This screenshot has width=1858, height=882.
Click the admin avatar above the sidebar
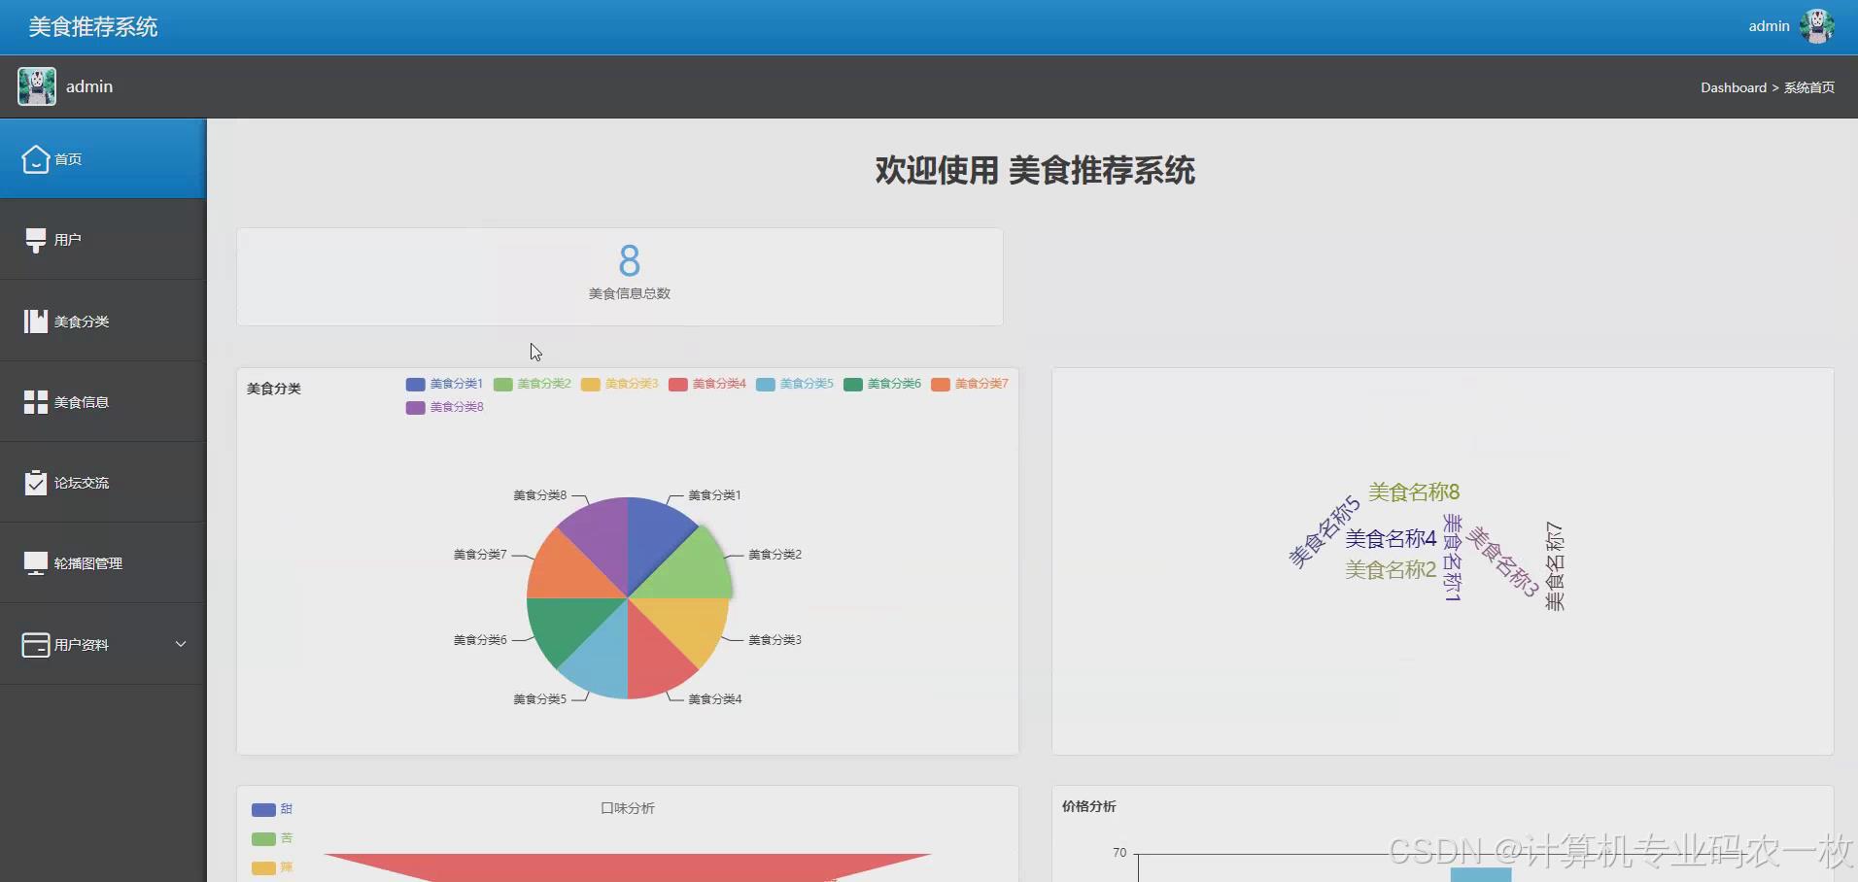[x=36, y=85]
